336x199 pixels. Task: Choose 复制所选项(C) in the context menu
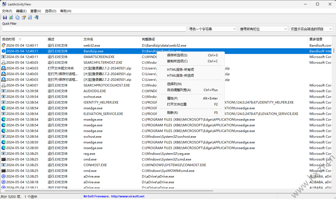(x=191, y=61)
